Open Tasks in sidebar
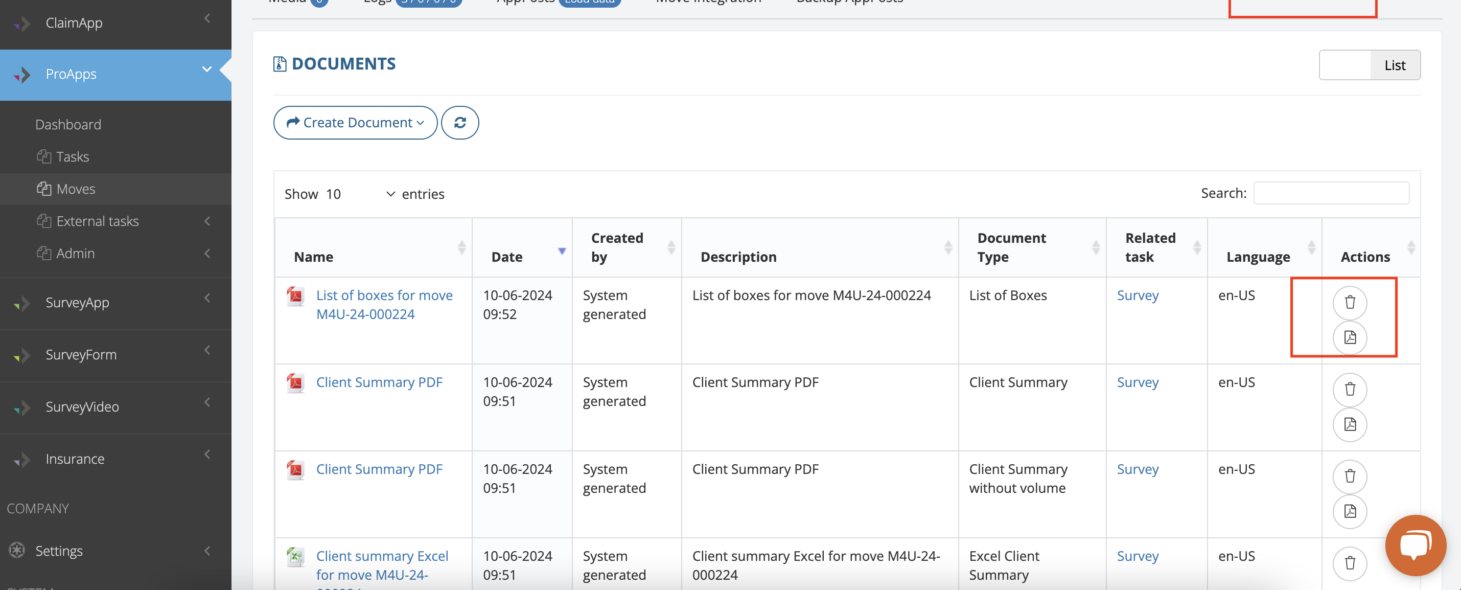Screen dimensions: 1461x590 [73, 156]
